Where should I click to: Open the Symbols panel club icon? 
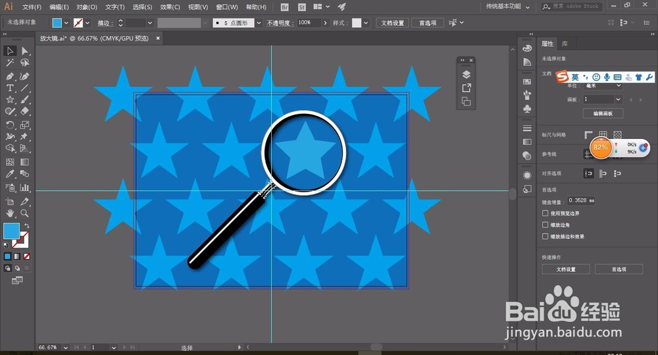pos(527,109)
